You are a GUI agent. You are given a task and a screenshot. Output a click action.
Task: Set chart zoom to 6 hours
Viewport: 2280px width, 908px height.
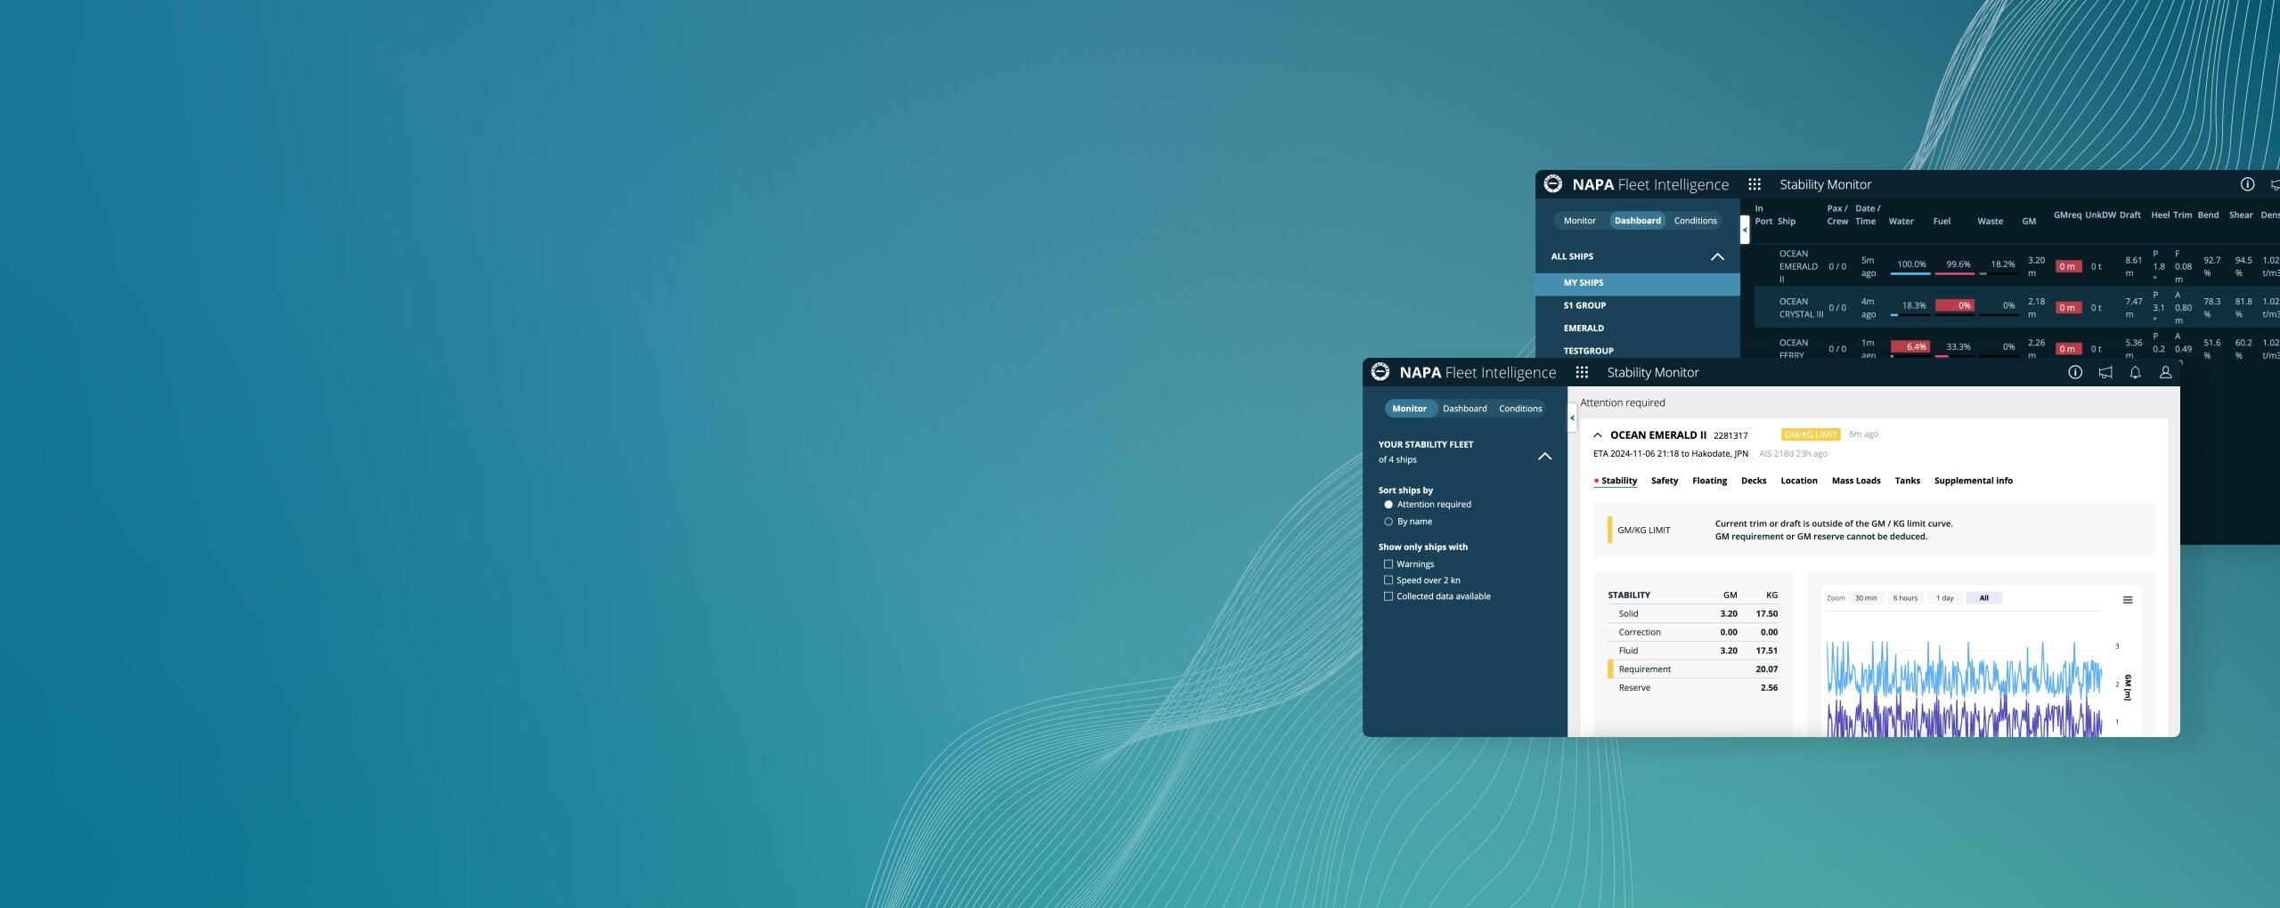(x=1905, y=598)
